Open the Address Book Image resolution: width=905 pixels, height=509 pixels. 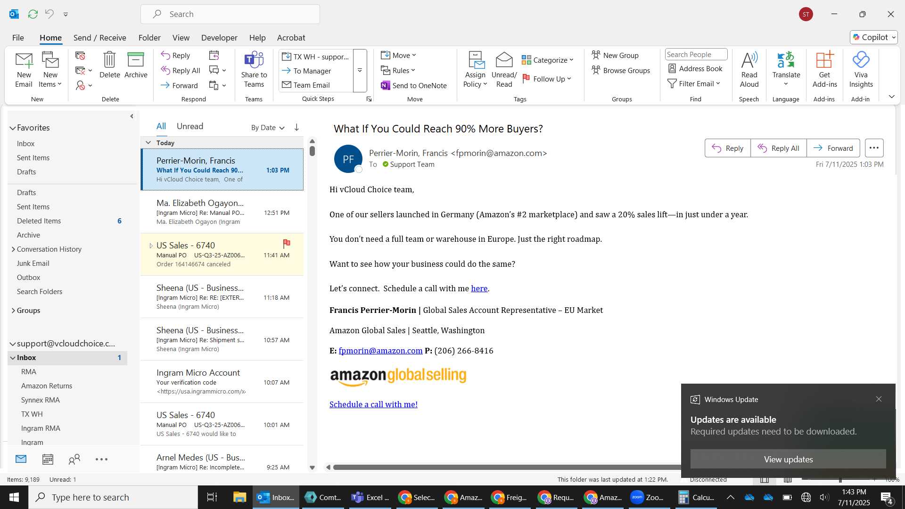[x=695, y=69]
